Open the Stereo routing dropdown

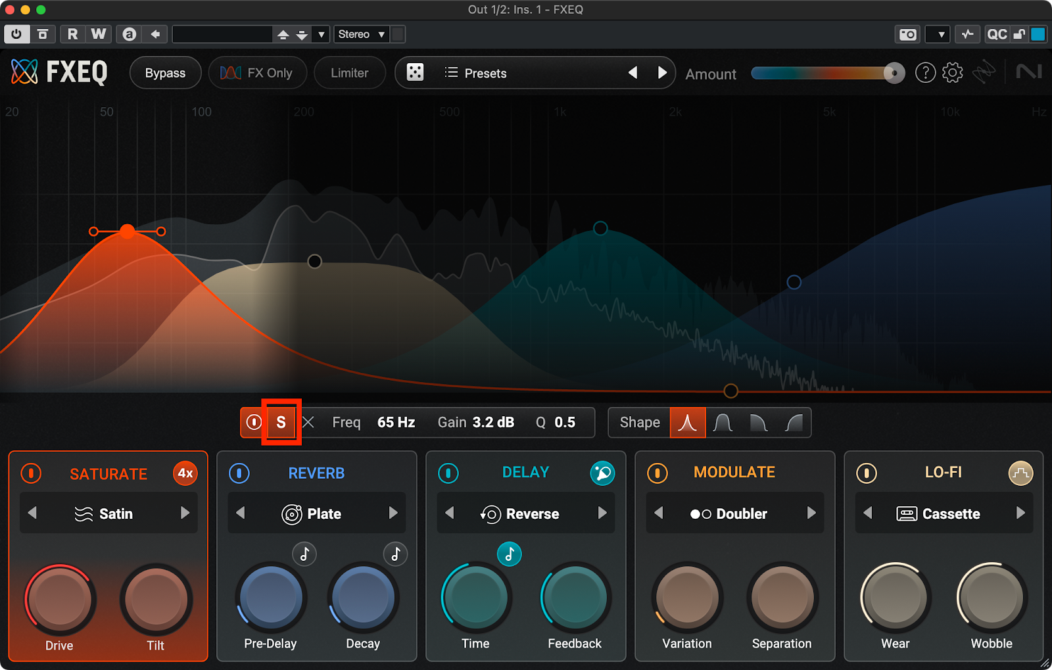pyautogui.click(x=361, y=34)
